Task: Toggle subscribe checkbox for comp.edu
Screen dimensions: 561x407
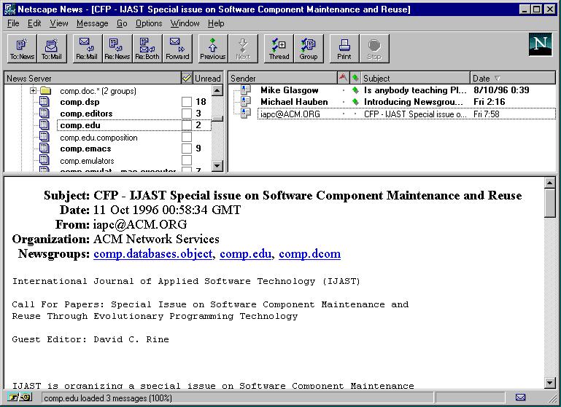Action: coord(187,125)
